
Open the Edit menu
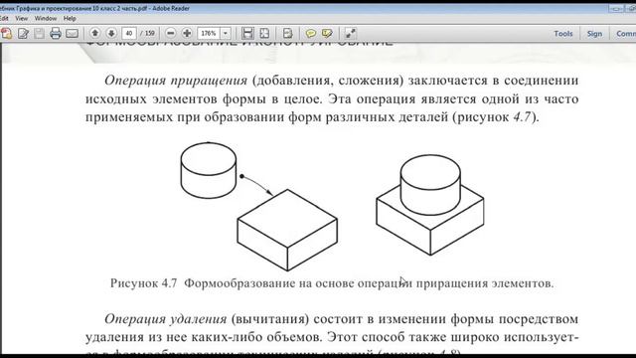pos(4,18)
